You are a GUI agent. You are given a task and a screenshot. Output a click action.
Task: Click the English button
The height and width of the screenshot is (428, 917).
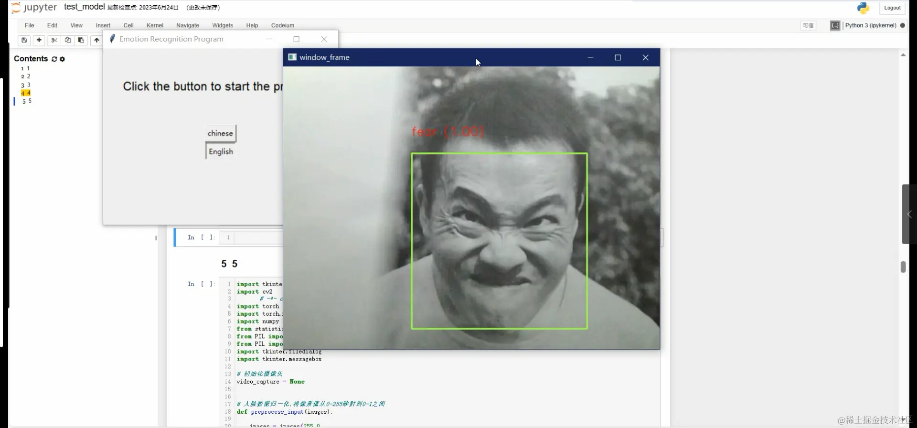[x=221, y=151]
